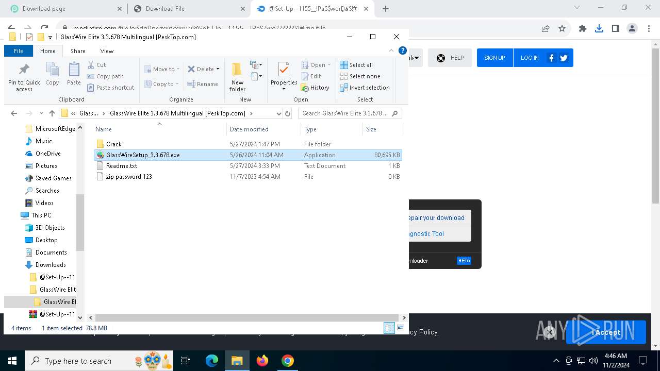Sort by Name column header
This screenshot has width=660, height=371.
[159, 129]
